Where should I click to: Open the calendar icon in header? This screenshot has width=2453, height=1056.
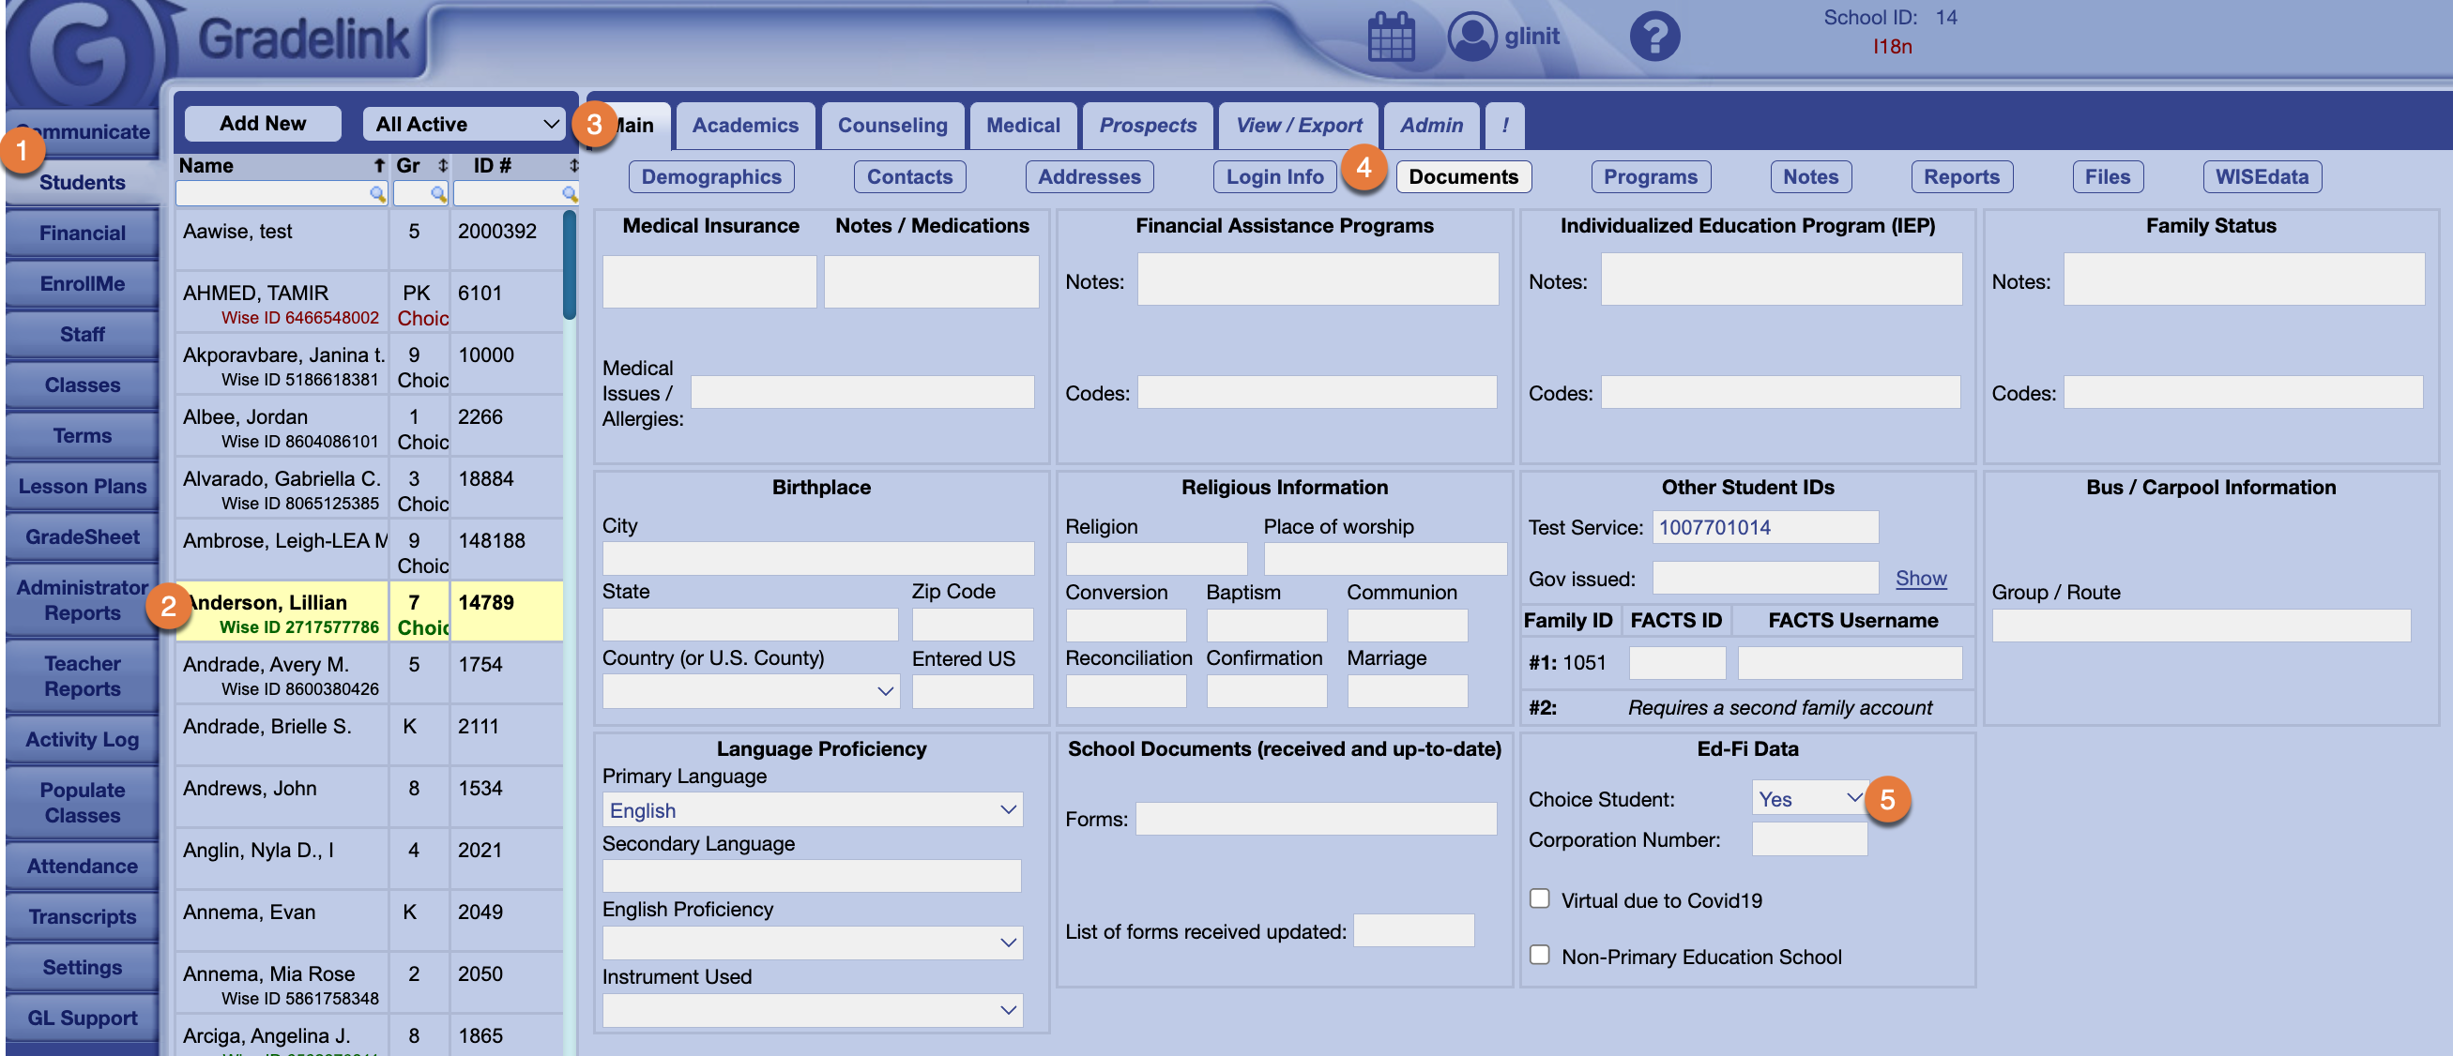(1391, 38)
